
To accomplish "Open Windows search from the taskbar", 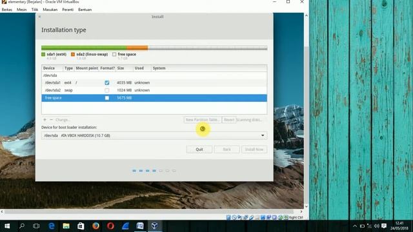I will [x=22, y=226].
